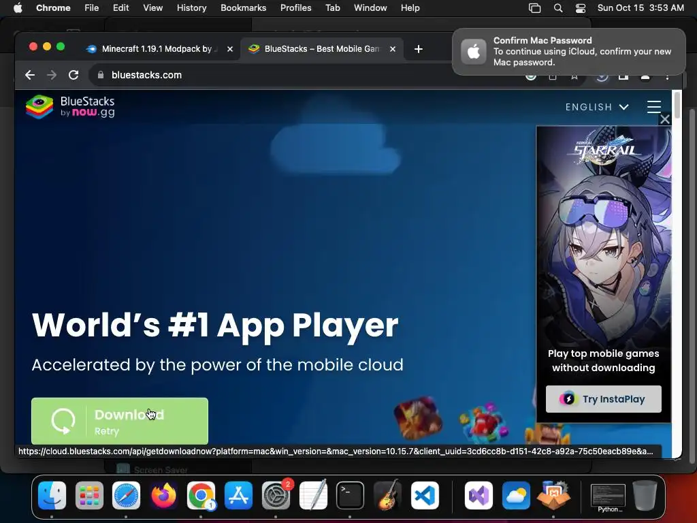Open the Trash from the Dock
The image size is (697, 523).
click(645, 495)
